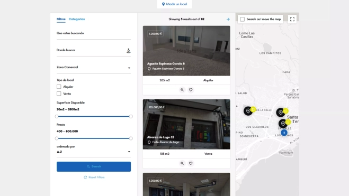Click the 265 m2 value

click(x=165, y=80)
